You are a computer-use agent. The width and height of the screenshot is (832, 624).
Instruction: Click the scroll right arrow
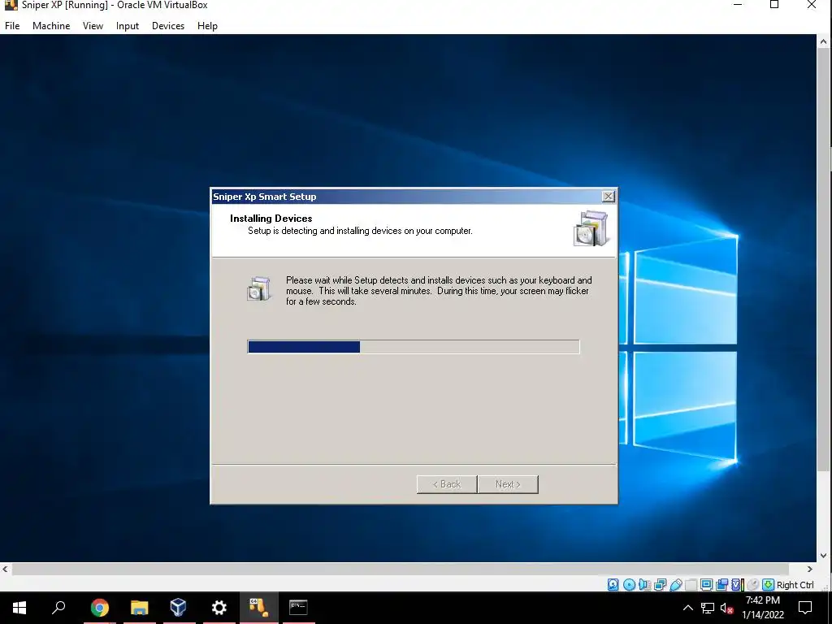tap(810, 569)
